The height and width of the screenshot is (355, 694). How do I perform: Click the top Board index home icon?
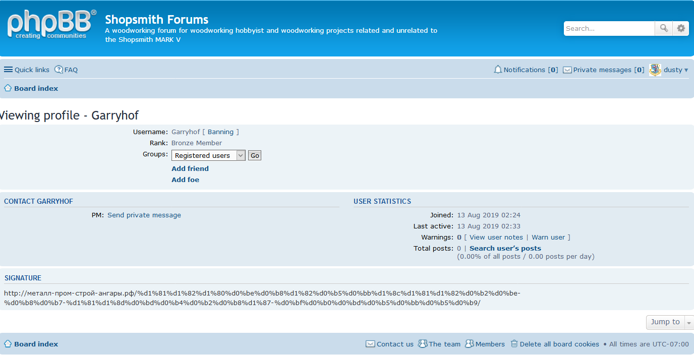point(8,88)
